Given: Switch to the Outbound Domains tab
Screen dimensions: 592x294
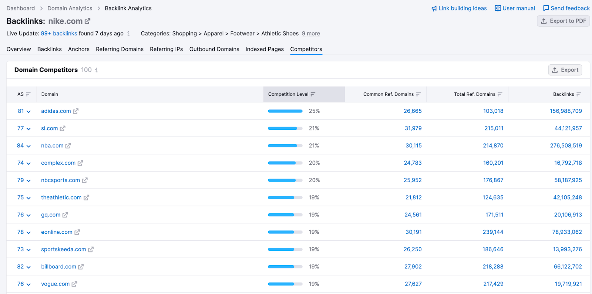Looking at the screenshot, I should click(214, 49).
